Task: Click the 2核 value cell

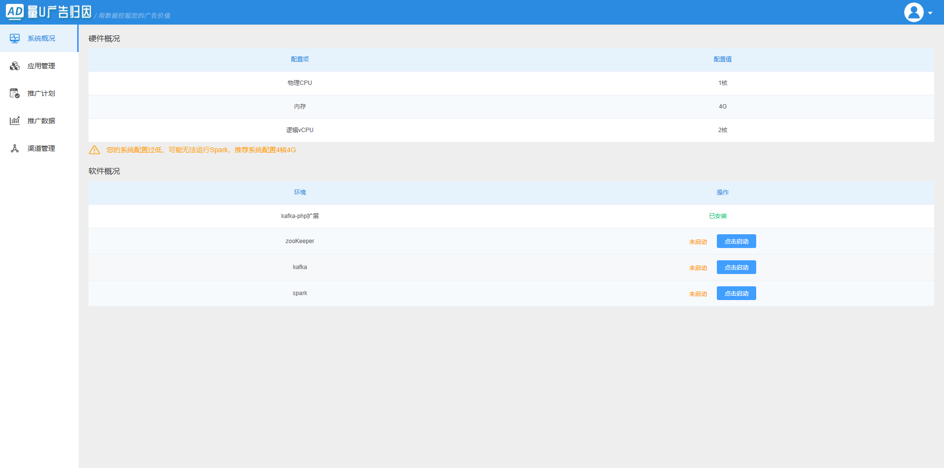Action: [723, 130]
